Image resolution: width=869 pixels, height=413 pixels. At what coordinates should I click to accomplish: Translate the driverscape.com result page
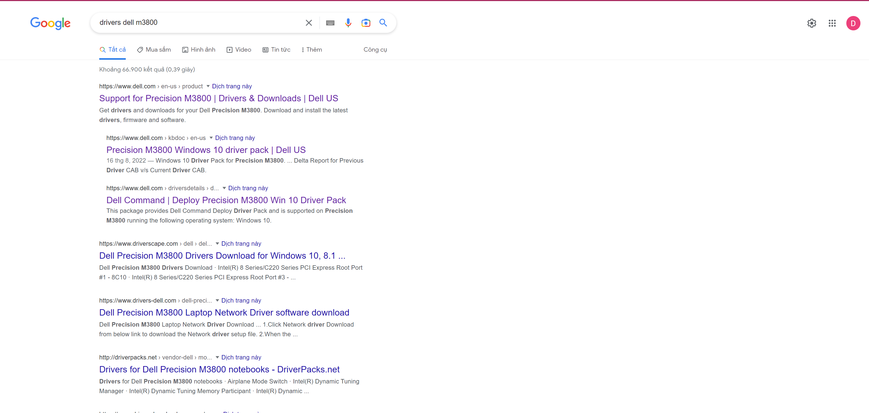click(241, 243)
